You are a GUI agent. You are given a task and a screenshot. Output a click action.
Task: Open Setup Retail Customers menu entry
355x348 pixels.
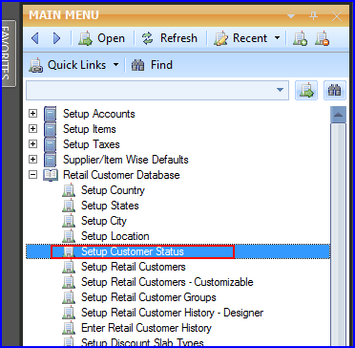pos(134,267)
